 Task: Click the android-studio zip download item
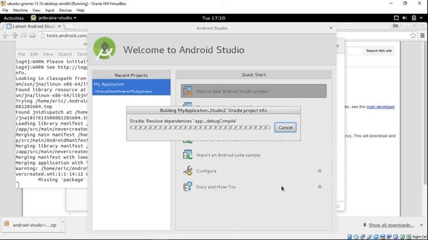point(33,225)
